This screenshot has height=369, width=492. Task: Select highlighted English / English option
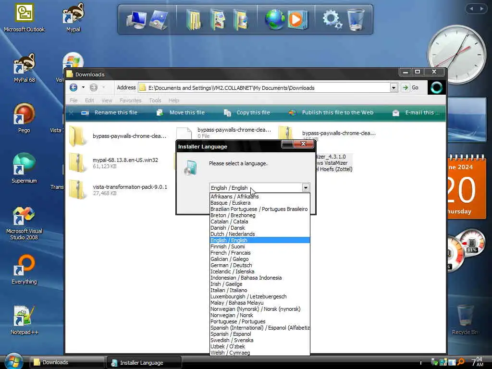pos(260,240)
